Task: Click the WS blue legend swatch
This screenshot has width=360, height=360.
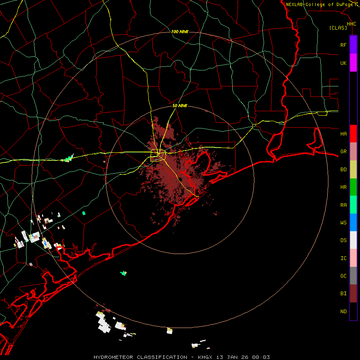Action: click(x=353, y=222)
